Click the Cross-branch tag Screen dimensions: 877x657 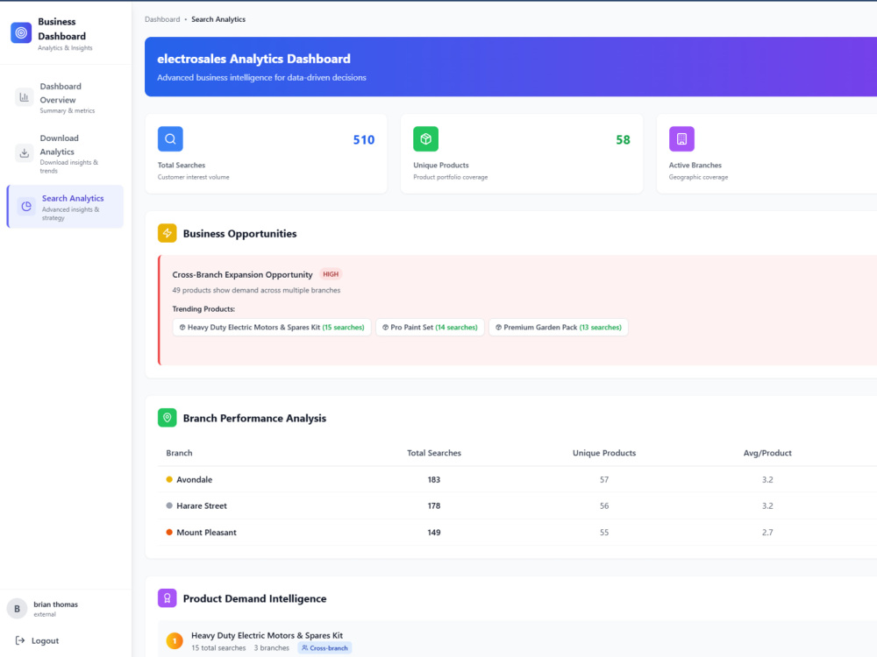[x=325, y=648]
